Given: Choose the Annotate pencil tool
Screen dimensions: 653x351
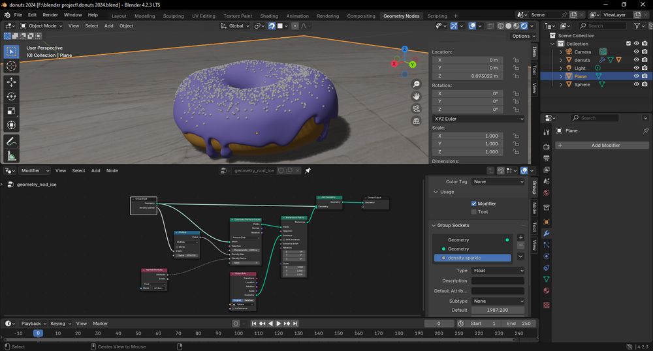Looking at the screenshot, I should [x=11, y=142].
